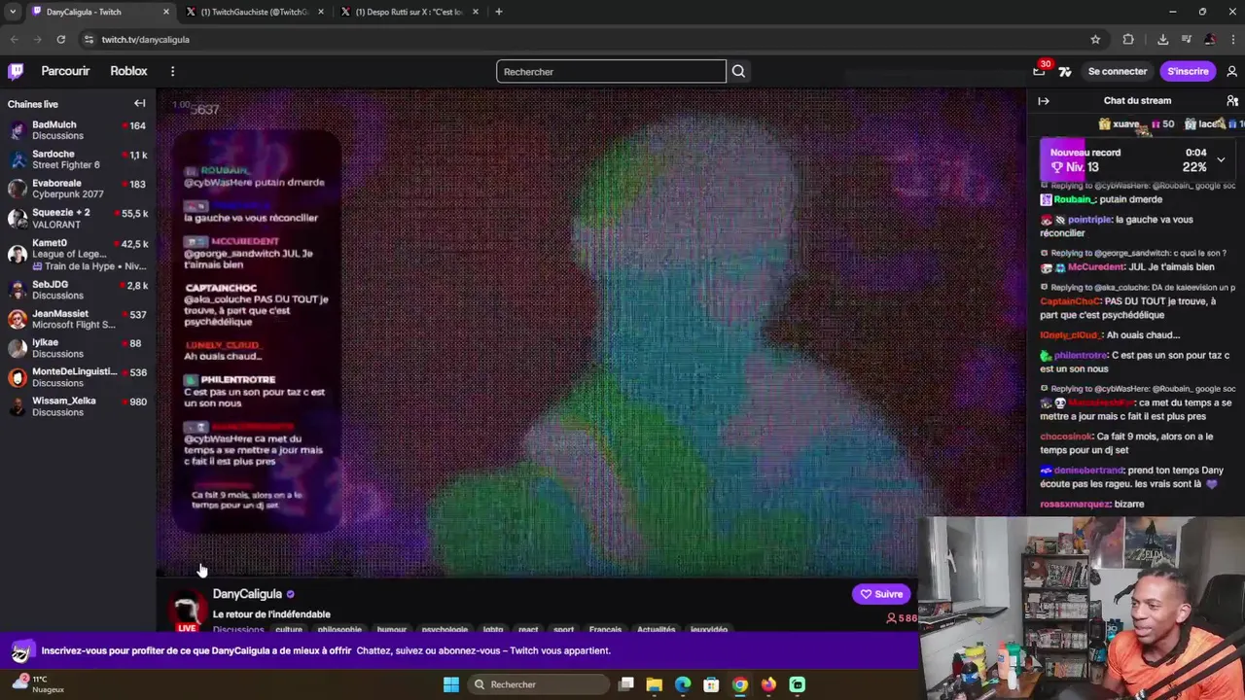Open Chrome icon in taskbar
Image resolution: width=1245 pixels, height=700 pixels.
pos(740,684)
